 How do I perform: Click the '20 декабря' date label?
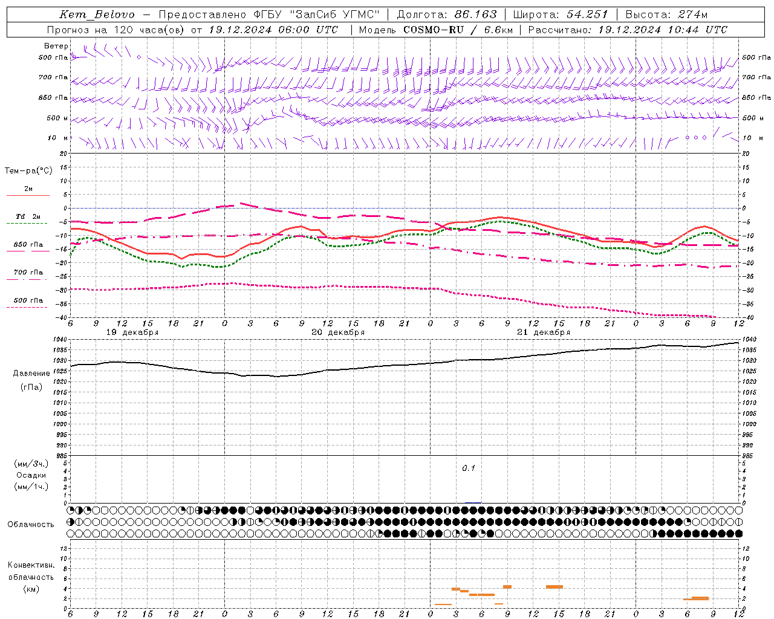coord(338,332)
